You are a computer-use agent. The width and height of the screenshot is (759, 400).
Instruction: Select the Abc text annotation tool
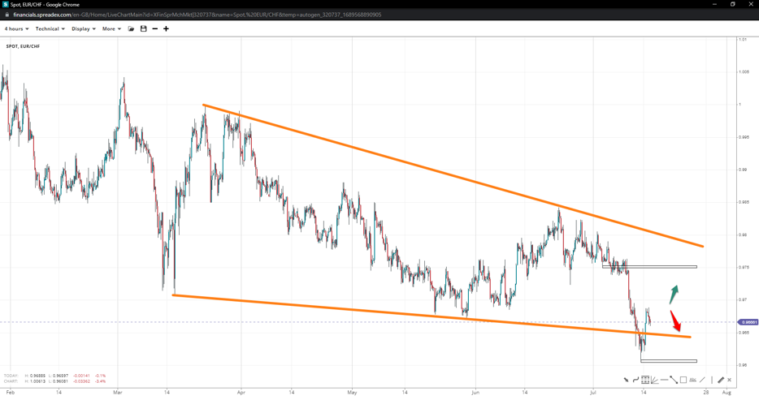(x=693, y=380)
